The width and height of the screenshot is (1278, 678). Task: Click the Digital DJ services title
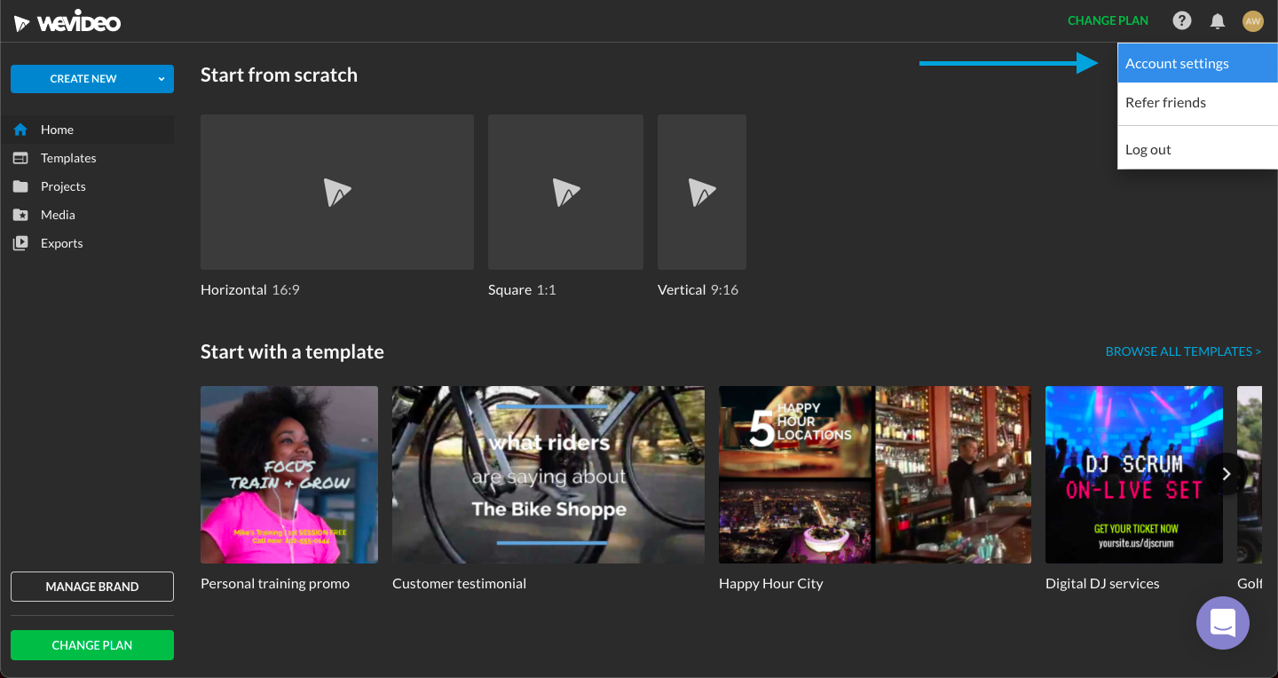pos(1102,584)
